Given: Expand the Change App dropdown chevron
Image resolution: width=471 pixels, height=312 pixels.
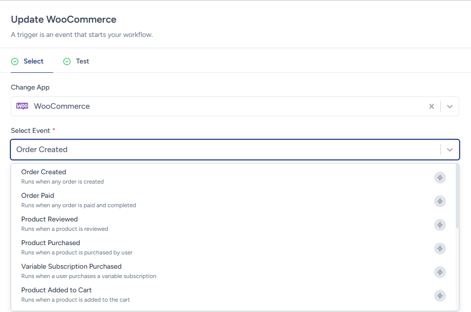Looking at the screenshot, I should 449,106.
